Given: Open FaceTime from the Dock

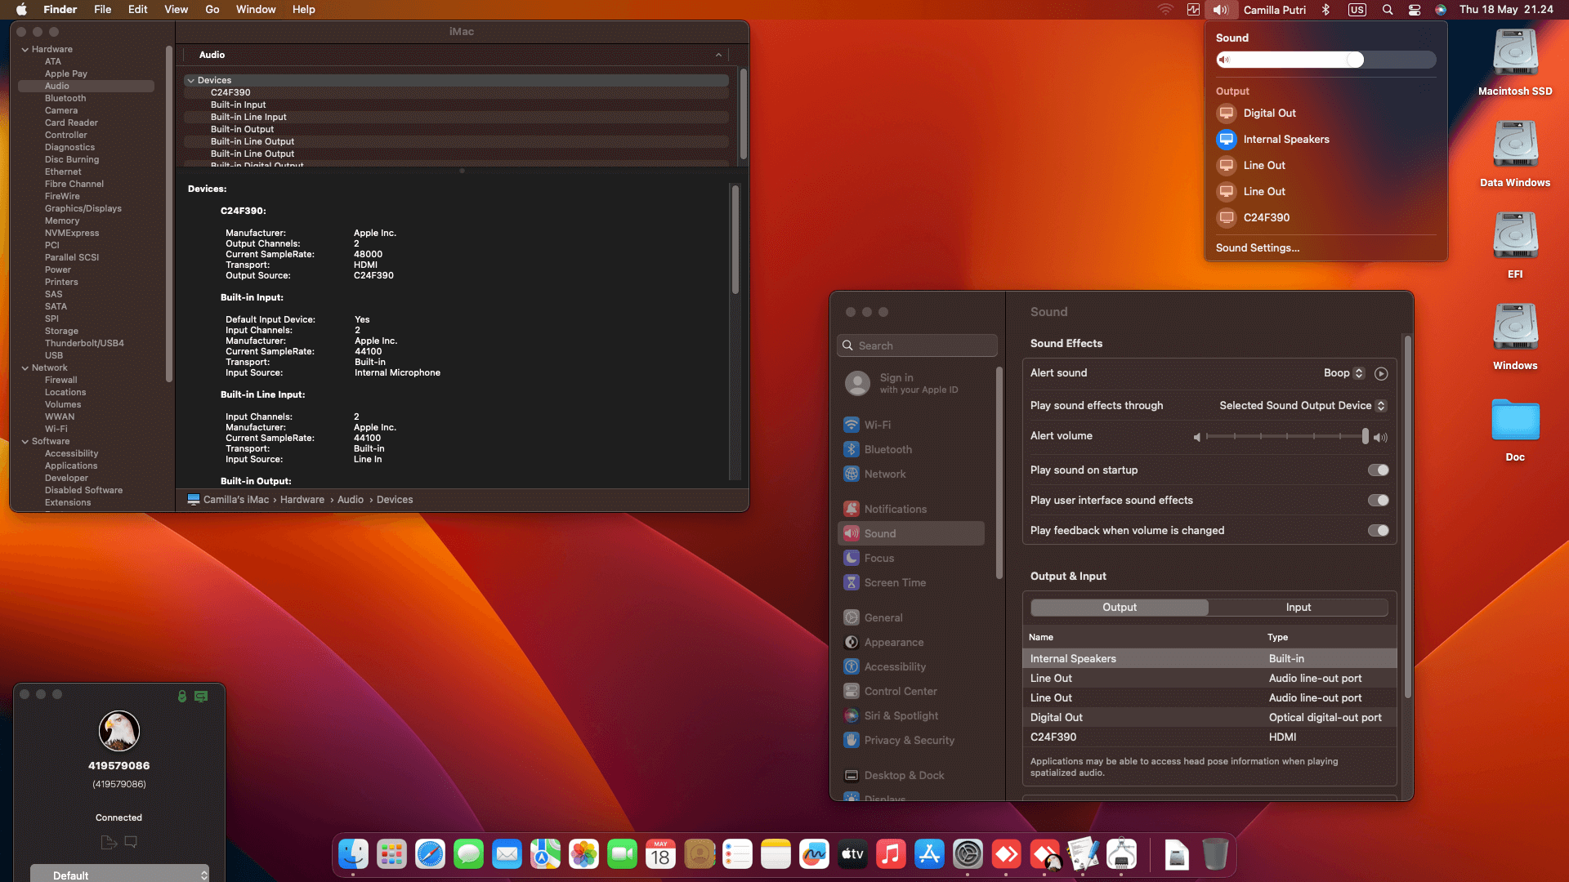Looking at the screenshot, I should pyautogui.click(x=622, y=854).
